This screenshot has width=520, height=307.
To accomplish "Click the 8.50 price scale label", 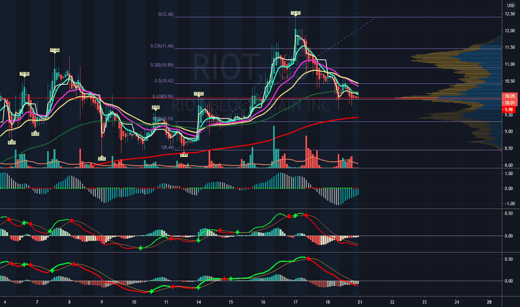I will point(509,148).
